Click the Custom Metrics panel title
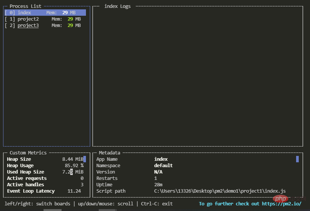 [x=28, y=153]
